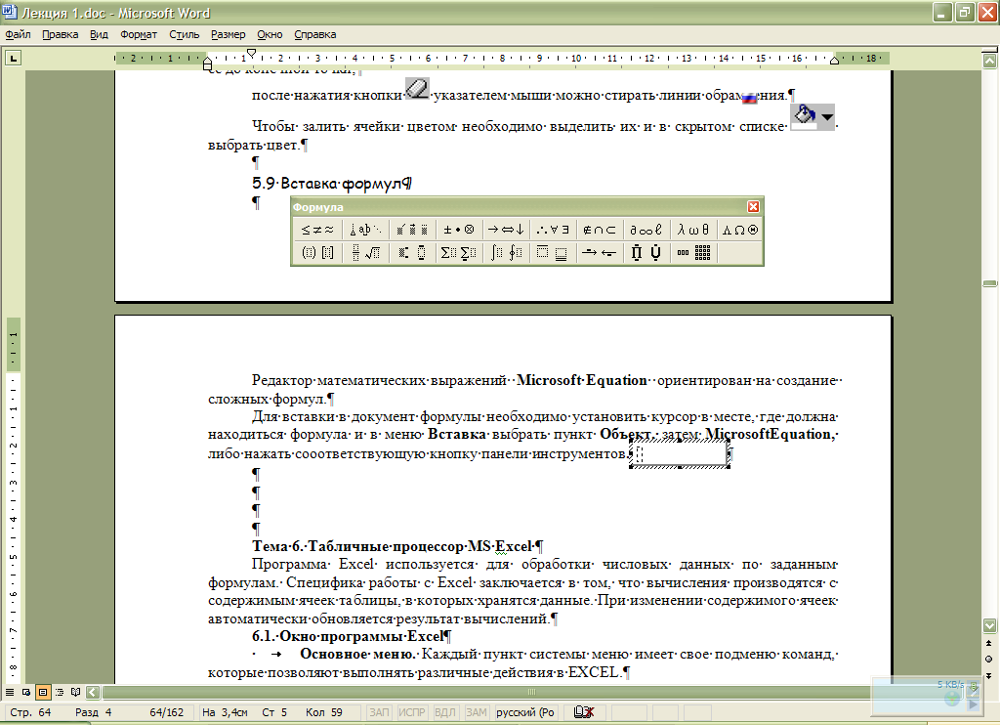The image size is (1000, 725).
Task: Close the Формула floating toolbar
Action: click(x=753, y=207)
